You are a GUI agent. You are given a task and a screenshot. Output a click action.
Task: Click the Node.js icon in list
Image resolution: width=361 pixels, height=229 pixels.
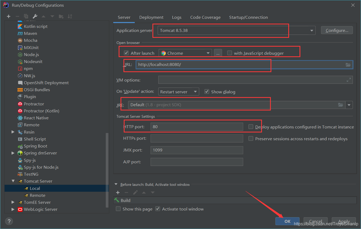pyautogui.click(x=20, y=55)
